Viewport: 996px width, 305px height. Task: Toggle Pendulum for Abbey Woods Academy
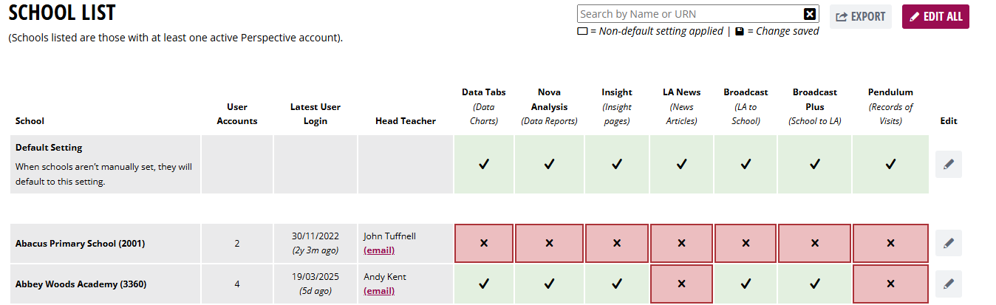890,283
